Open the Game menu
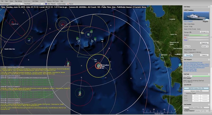This screenshot has height=115, width=212. pos(11,1)
